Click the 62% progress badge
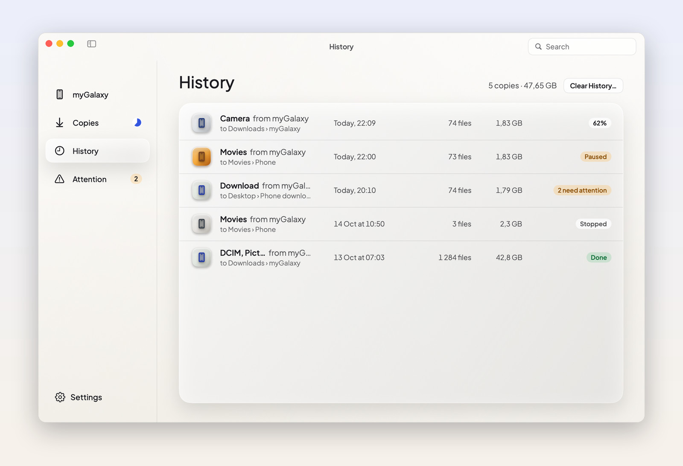This screenshot has height=466, width=683. pos(599,123)
